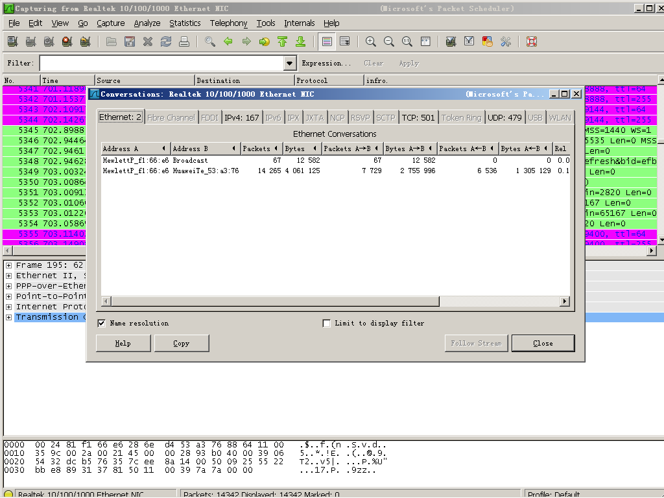Open the Telephony menu
The image size is (664, 498).
(x=229, y=23)
